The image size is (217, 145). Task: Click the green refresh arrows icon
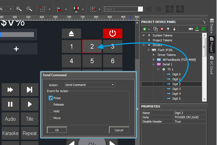pos(203,29)
